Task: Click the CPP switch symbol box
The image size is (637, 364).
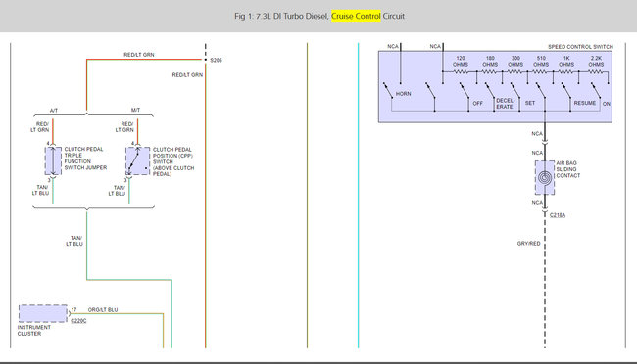Action: coord(138,161)
